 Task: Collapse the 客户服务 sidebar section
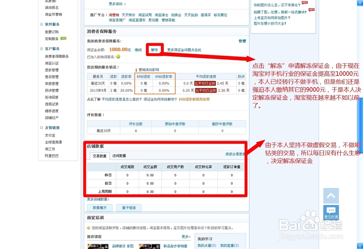coord(41,49)
